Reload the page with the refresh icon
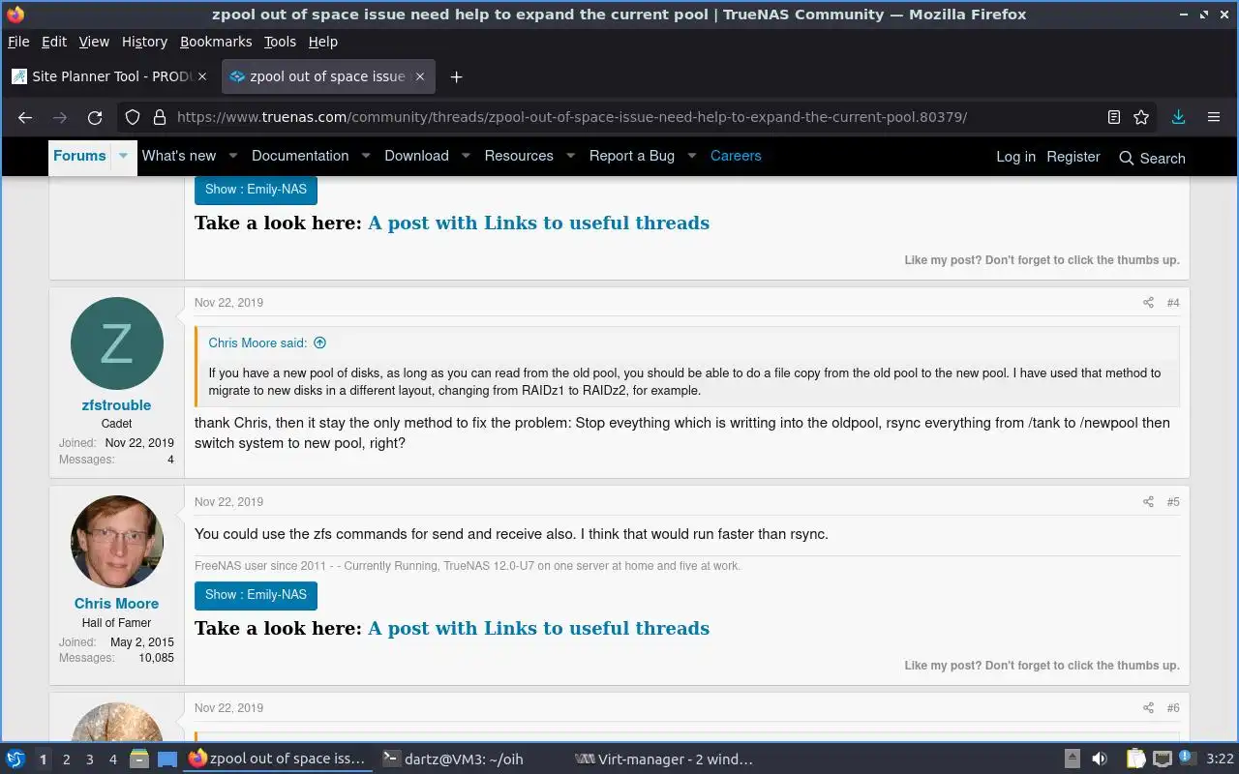Image resolution: width=1239 pixels, height=774 pixels. (95, 117)
